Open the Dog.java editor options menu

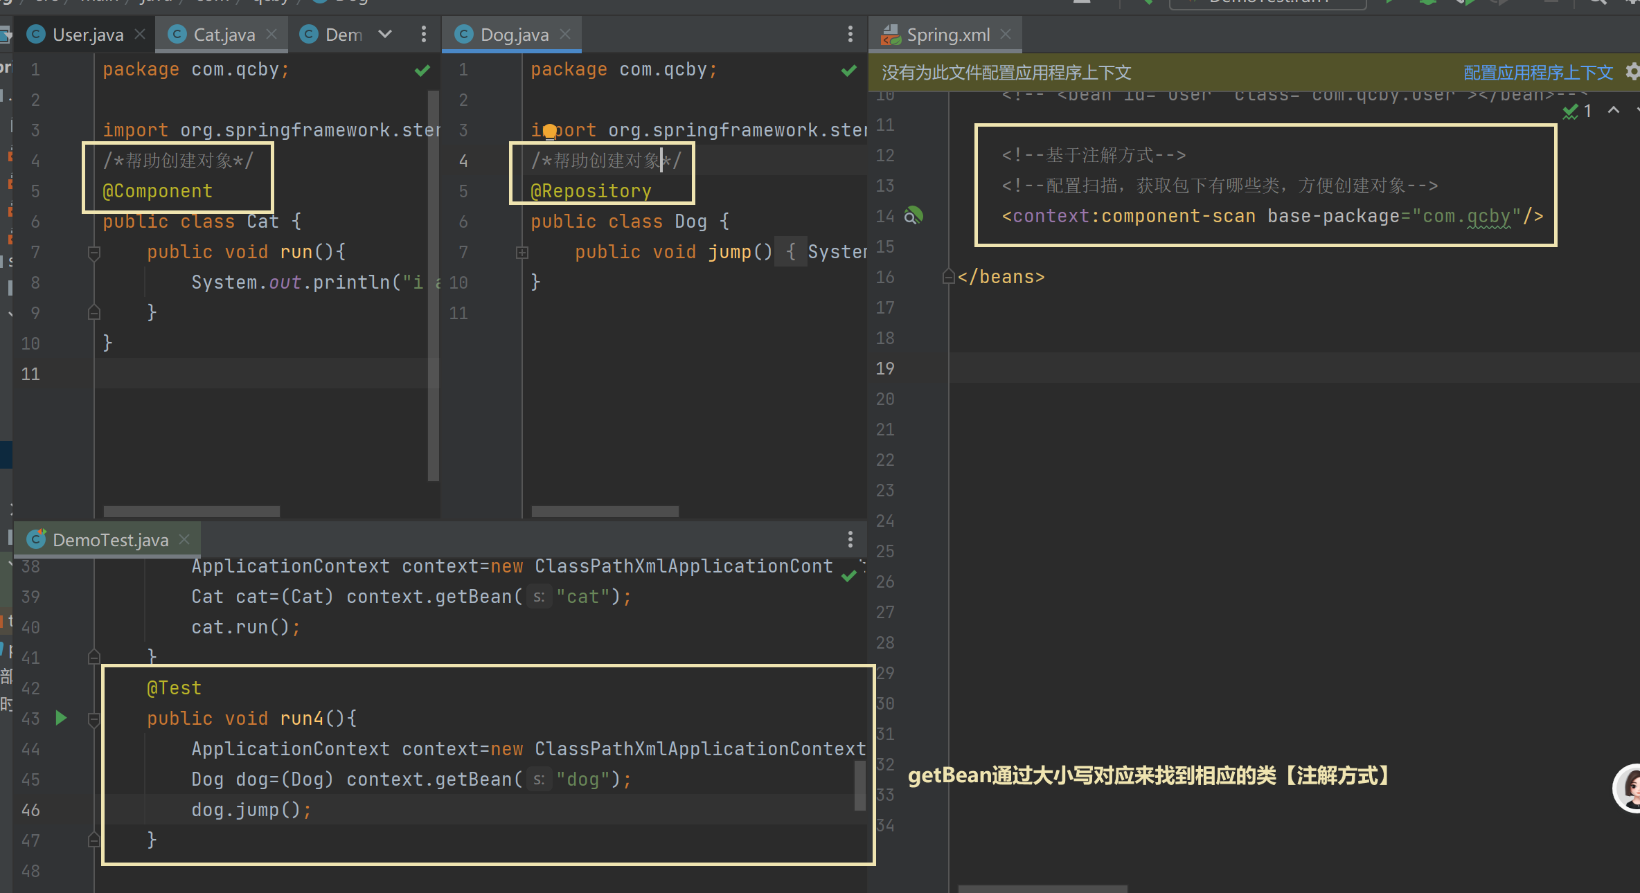(x=850, y=35)
